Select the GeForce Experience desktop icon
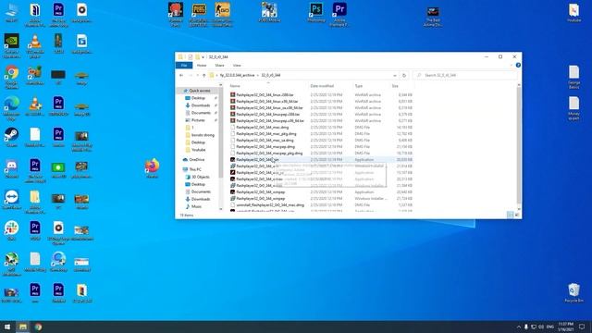The width and height of the screenshot is (592, 333). (12, 45)
